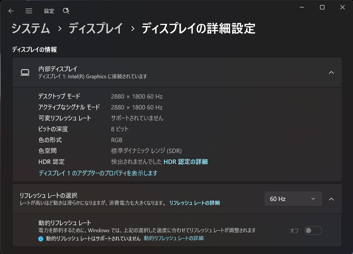
Task: Collapse the リフレッシュ レートの選択 section chevron
Action: 332,199
